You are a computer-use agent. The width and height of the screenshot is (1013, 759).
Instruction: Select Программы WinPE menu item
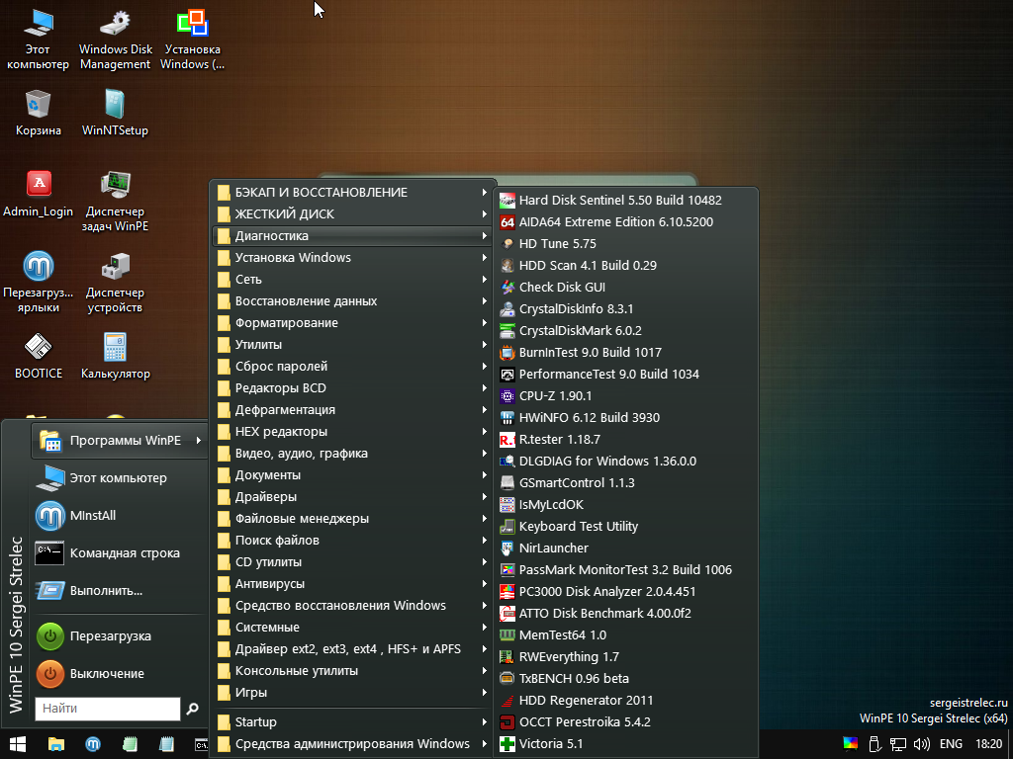(x=120, y=440)
